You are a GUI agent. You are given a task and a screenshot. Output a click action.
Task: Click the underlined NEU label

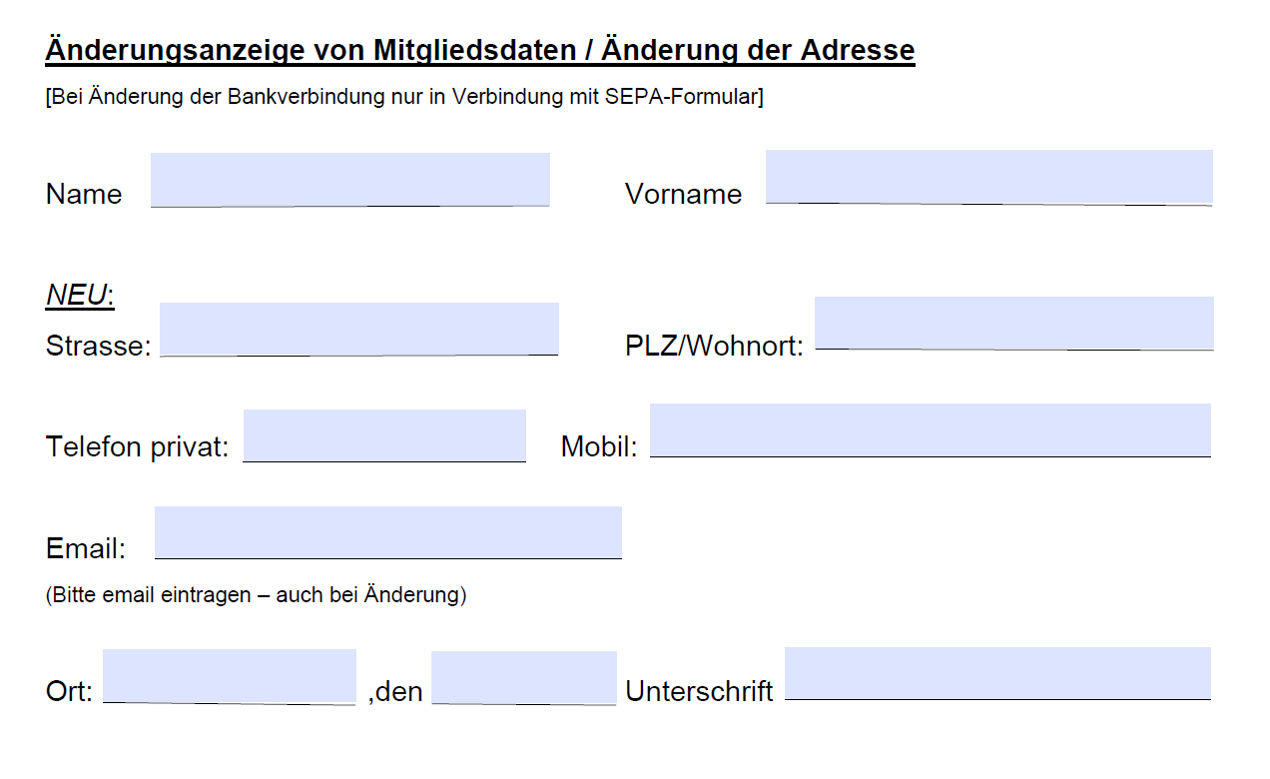point(74,293)
